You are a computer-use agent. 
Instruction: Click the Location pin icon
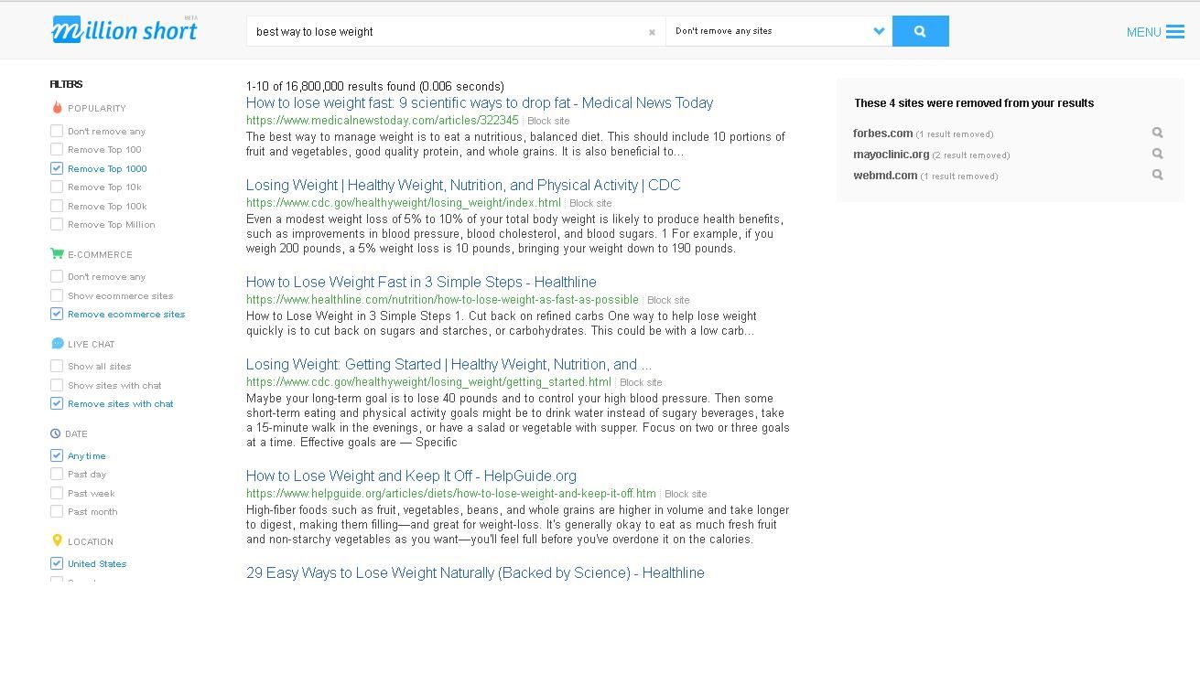pos(57,541)
